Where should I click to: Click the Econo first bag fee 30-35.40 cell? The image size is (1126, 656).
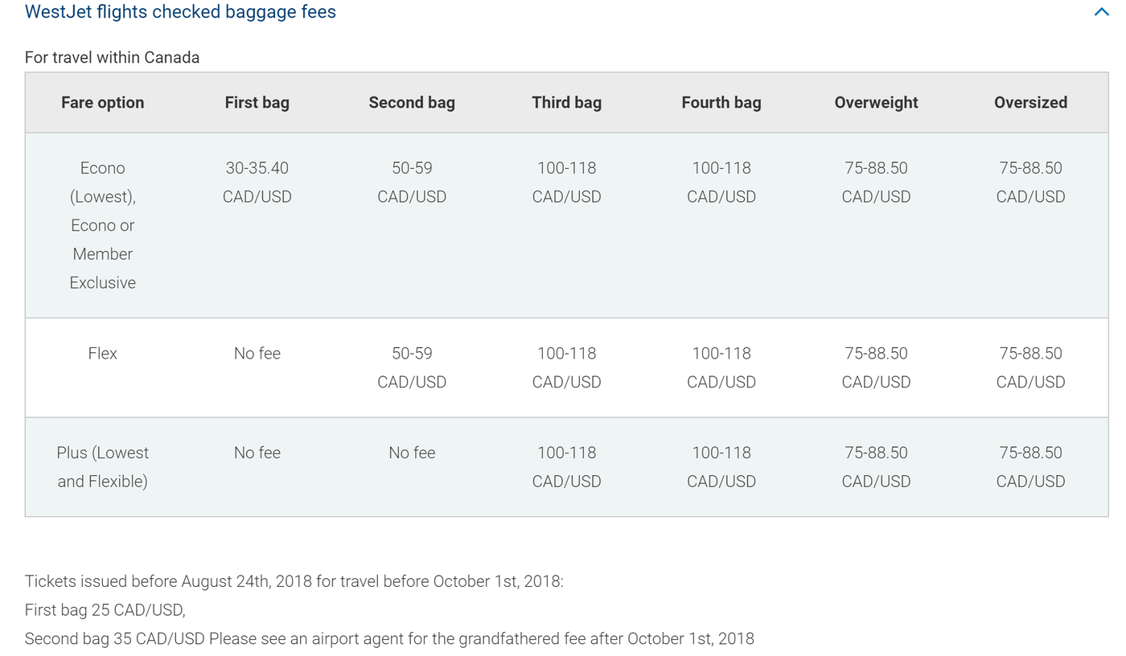(x=257, y=182)
